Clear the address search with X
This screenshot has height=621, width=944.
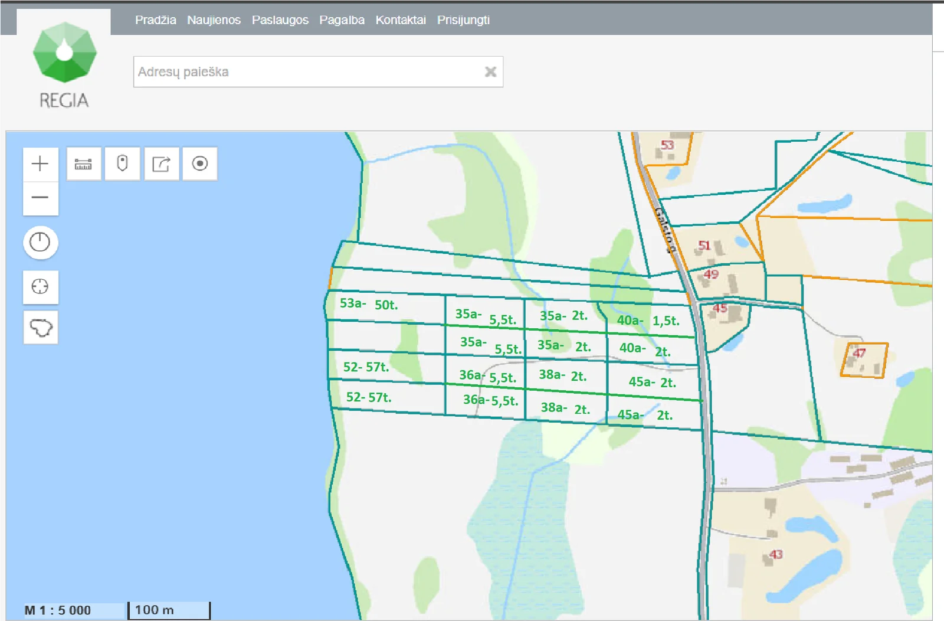[490, 72]
